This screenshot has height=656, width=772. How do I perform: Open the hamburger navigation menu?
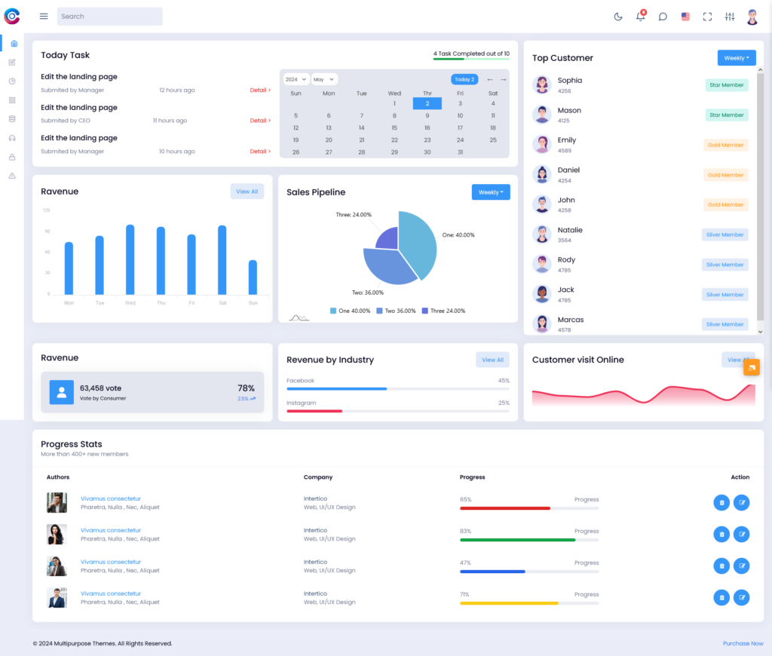click(43, 16)
